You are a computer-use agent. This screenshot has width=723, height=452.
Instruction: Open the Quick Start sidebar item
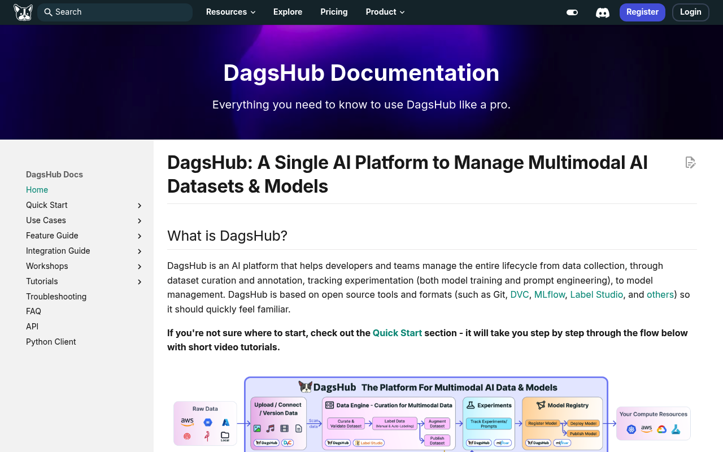click(47, 205)
